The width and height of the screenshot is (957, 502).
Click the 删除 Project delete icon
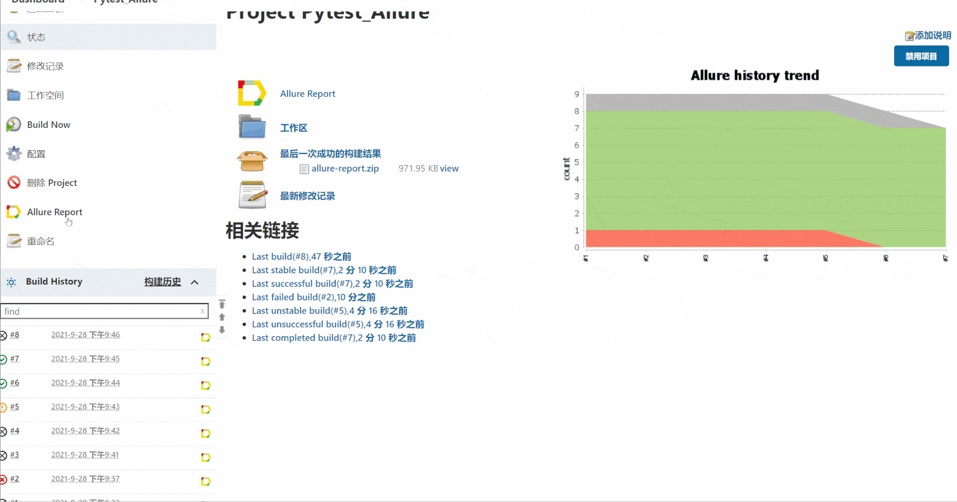coord(13,182)
